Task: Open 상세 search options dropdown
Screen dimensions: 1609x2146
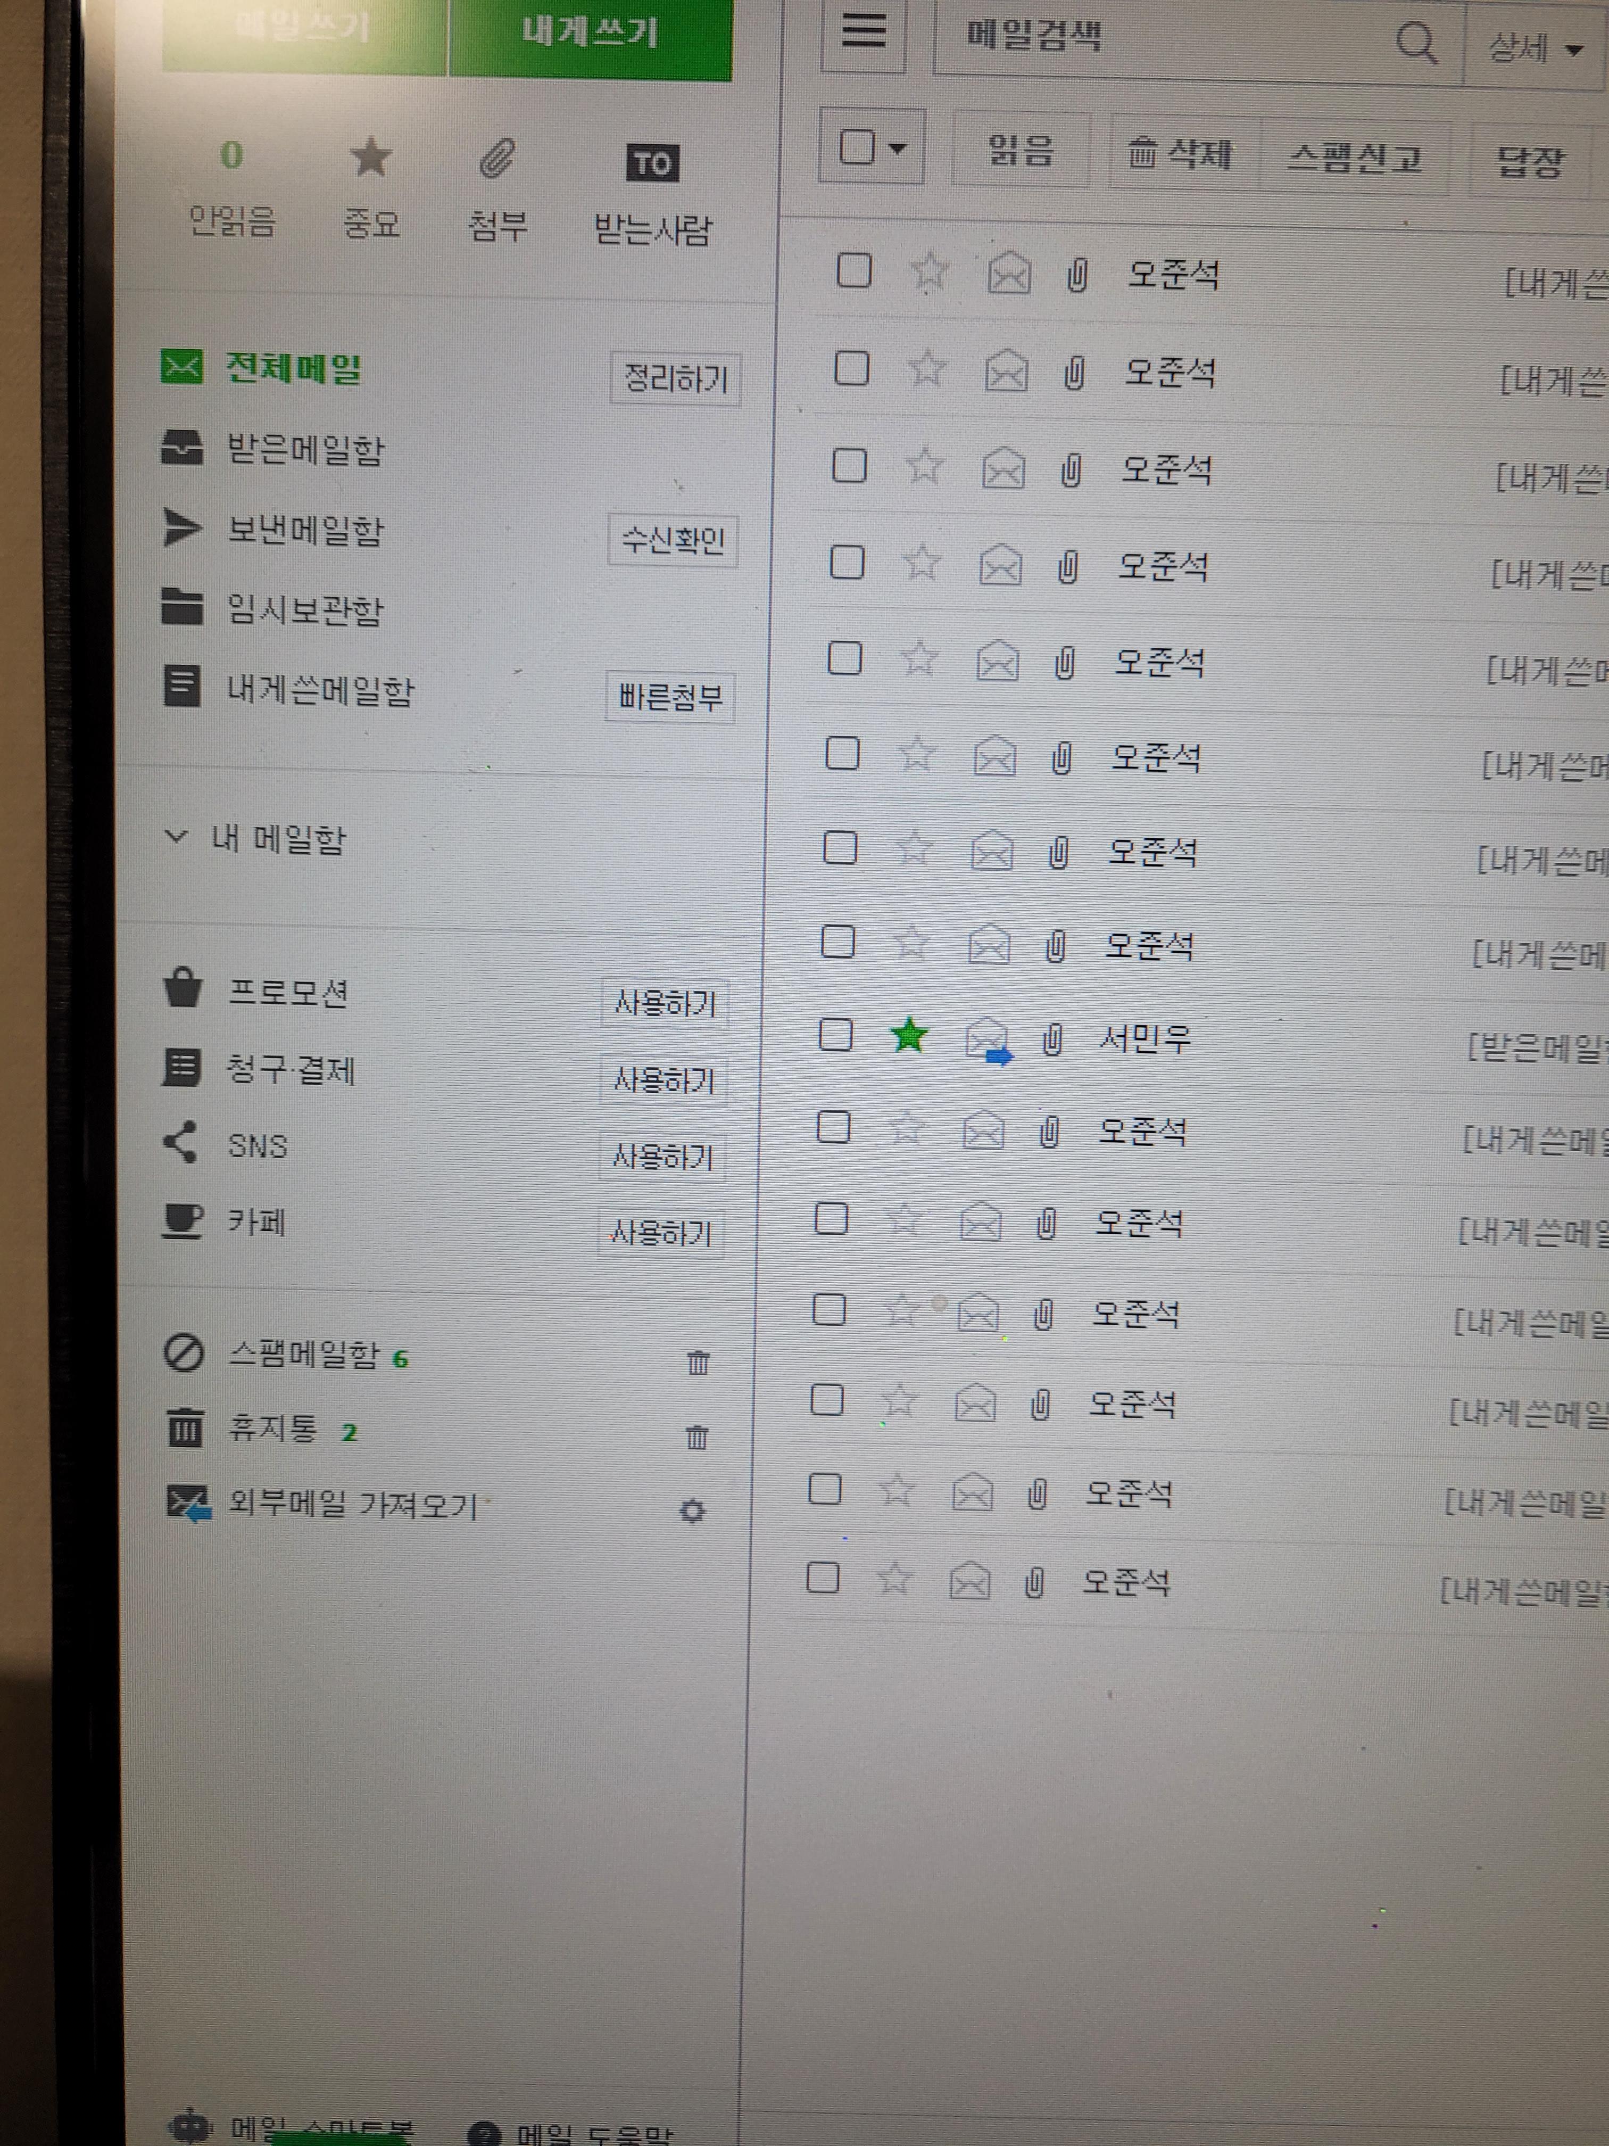Action: (x=1535, y=48)
